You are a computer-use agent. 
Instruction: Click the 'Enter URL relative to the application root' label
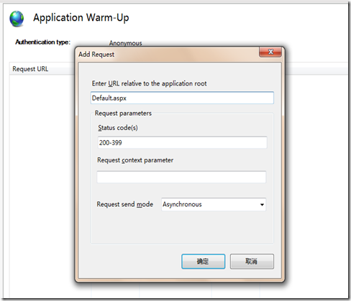pos(149,83)
